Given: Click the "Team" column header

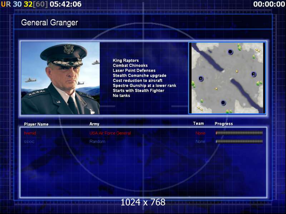Looking at the screenshot, I should (x=198, y=123).
